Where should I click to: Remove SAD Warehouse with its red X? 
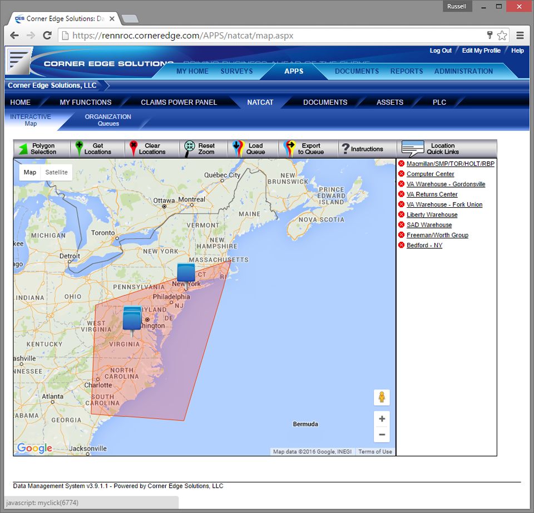(x=401, y=225)
